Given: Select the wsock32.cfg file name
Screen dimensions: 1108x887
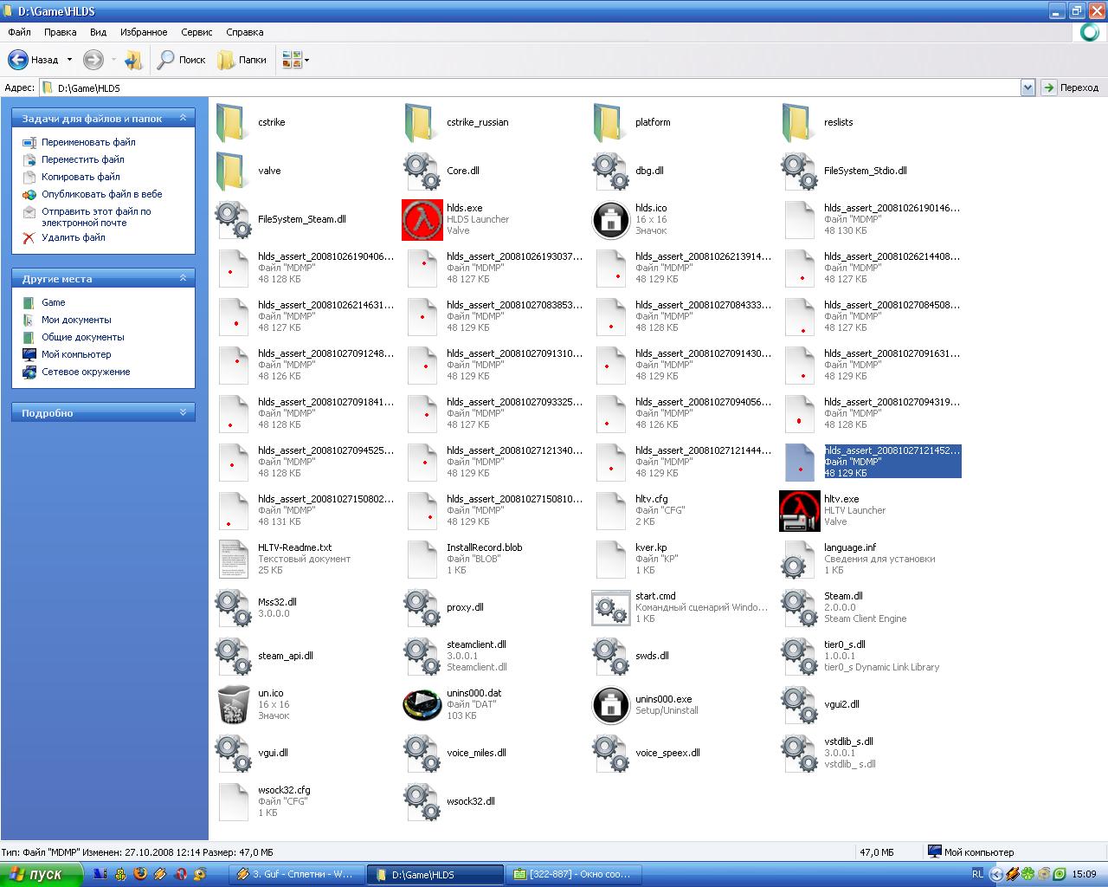Looking at the screenshot, I should (x=284, y=790).
